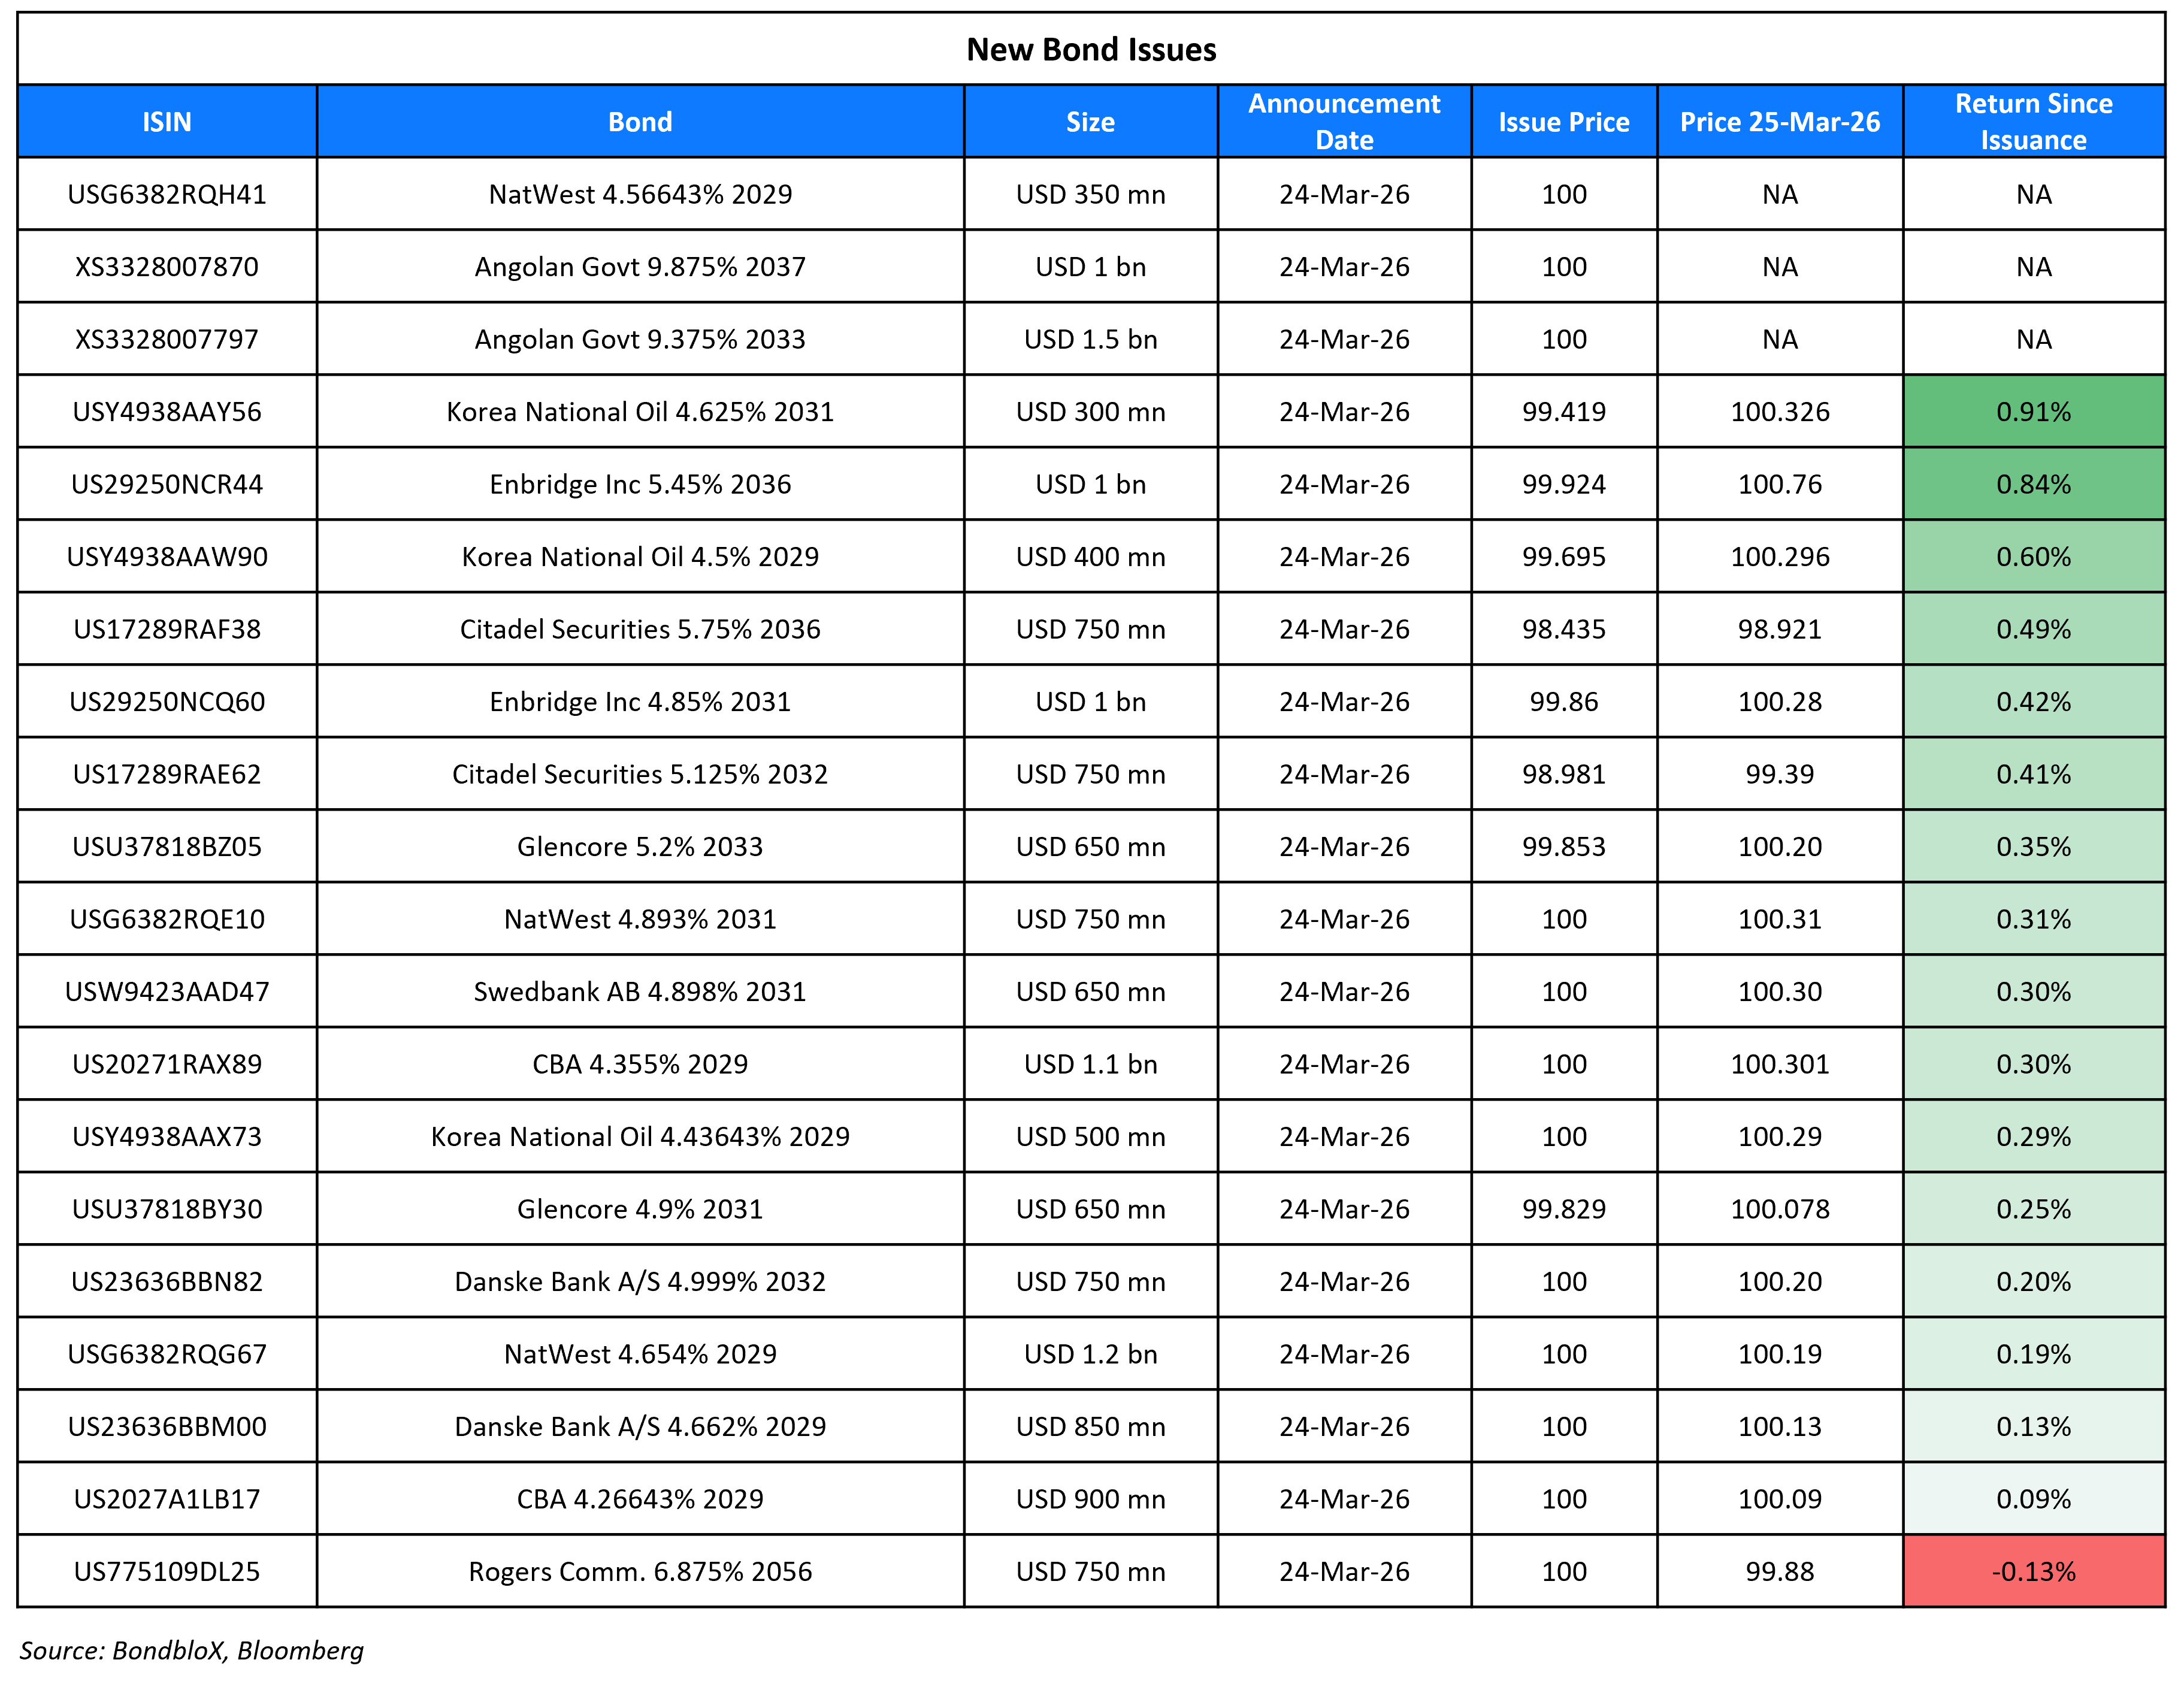Select the Issue Price column header
Screen dimensions: 2184x1693
click(1563, 121)
